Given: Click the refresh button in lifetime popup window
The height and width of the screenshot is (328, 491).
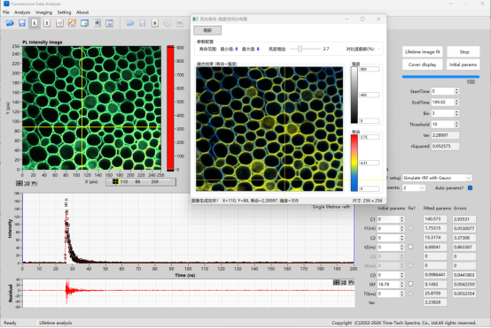Looking at the screenshot, I should (207, 30).
